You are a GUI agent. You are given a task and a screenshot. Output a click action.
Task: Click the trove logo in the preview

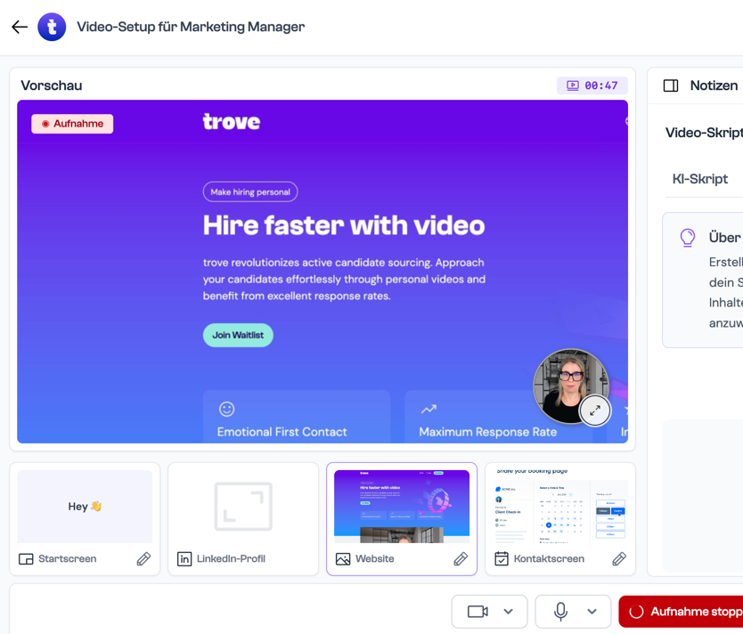coord(232,122)
